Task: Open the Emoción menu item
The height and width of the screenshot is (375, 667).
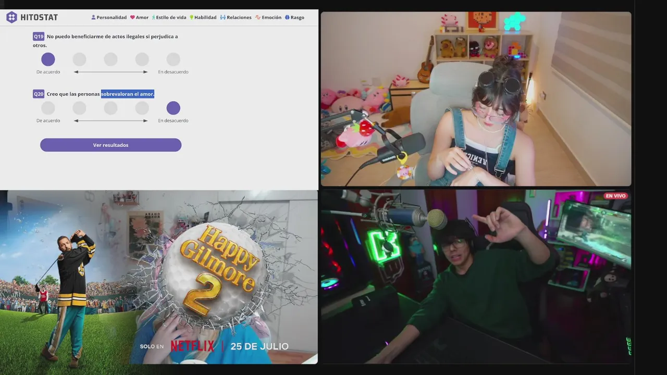Action: 268,17
